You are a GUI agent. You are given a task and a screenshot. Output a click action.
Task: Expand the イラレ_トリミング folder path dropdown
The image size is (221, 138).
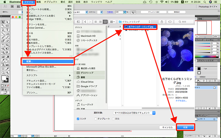(135, 22)
